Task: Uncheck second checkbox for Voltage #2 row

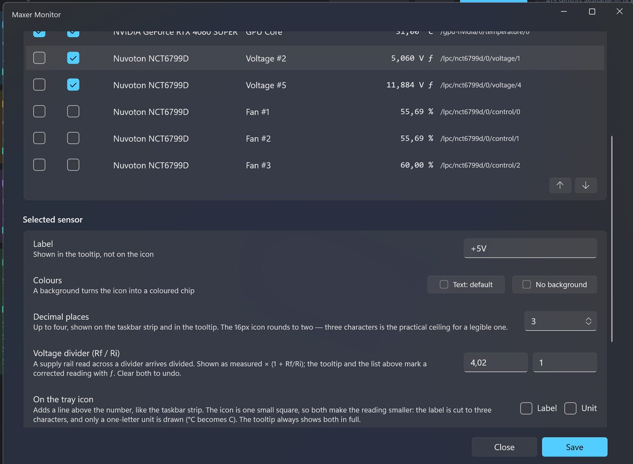Action: point(73,58)
